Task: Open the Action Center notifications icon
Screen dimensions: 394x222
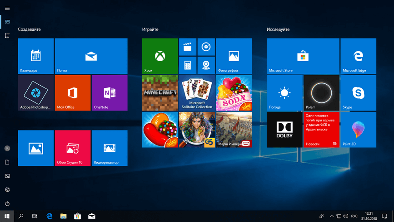Action: click(x=384, y=216)
